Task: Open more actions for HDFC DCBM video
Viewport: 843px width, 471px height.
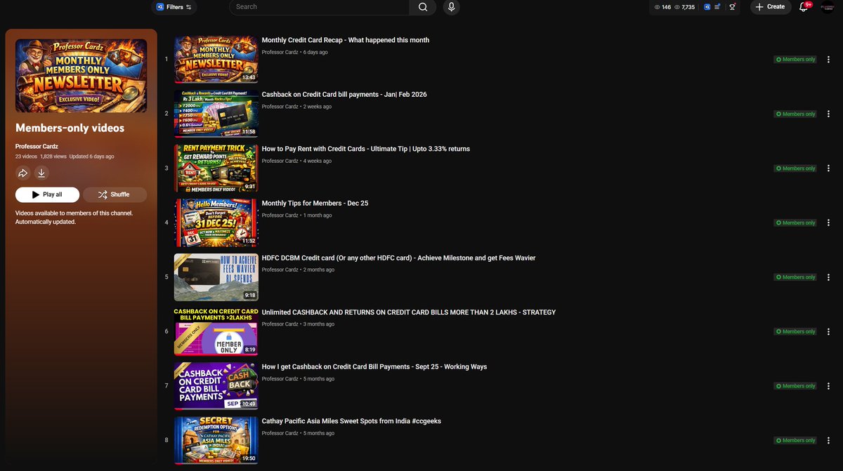Action: coord(828,277)
